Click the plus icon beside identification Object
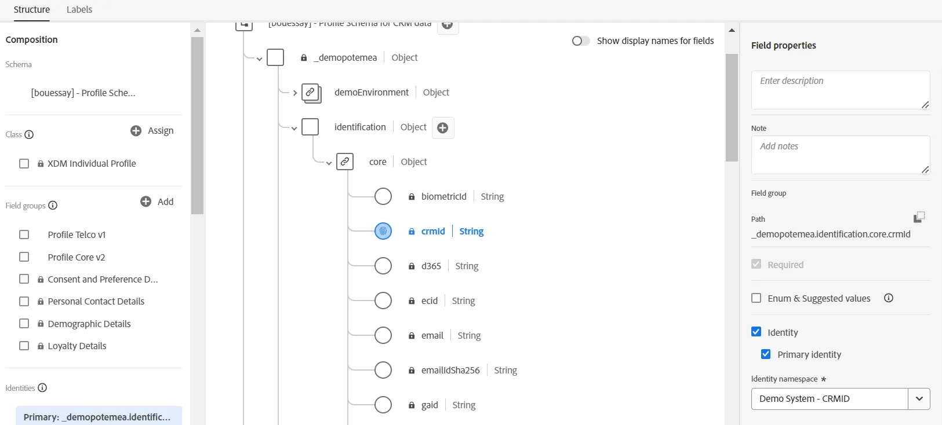 tap(443, 128)
